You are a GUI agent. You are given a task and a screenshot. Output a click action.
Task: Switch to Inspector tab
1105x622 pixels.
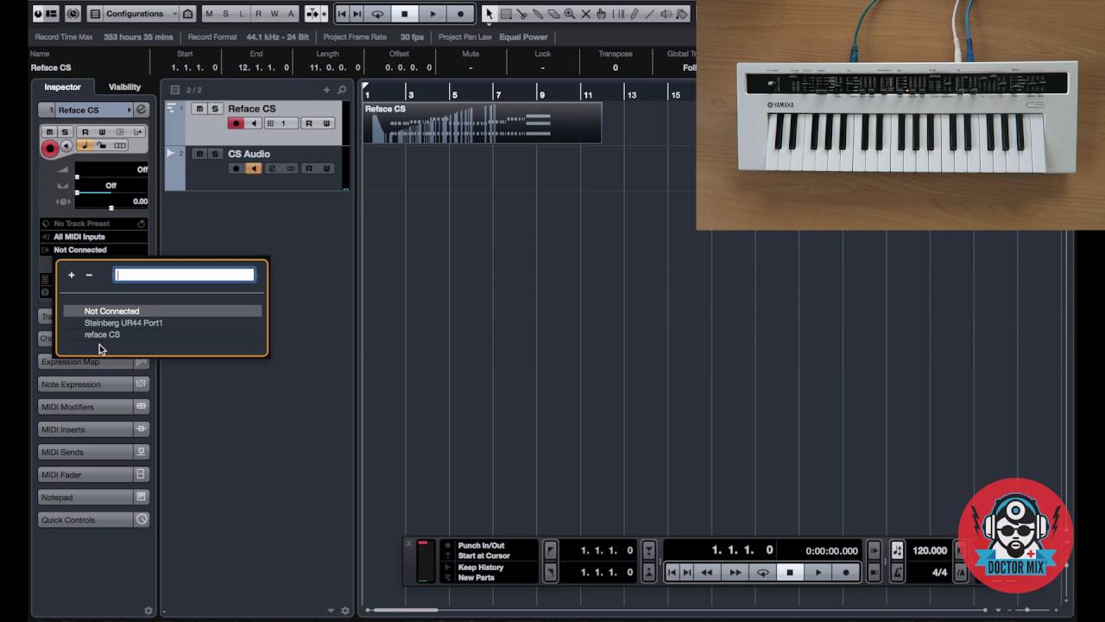coord(62,86)
